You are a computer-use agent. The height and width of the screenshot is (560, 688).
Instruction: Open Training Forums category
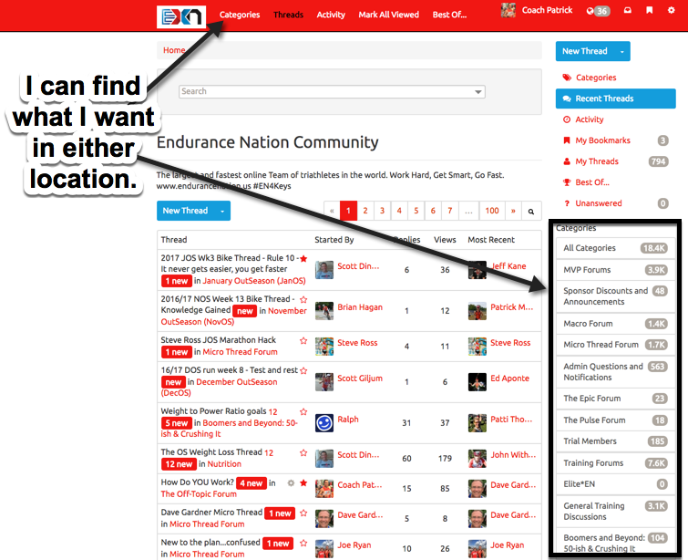[x=615, y=463]
